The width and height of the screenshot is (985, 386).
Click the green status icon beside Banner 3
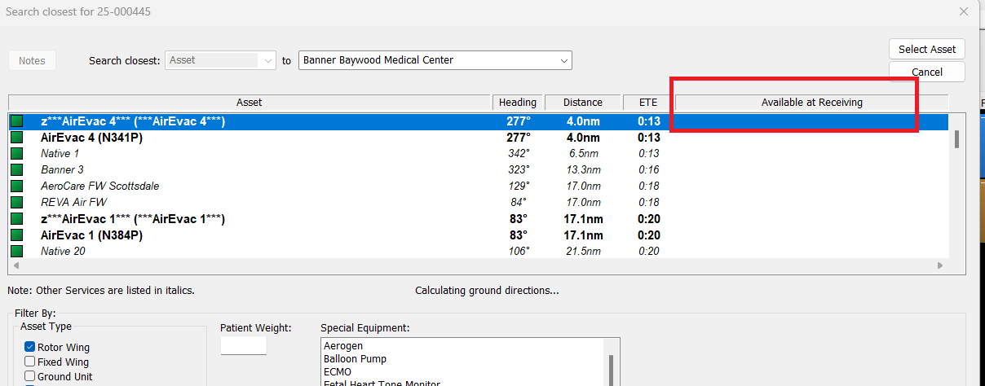click(x=15, y=170)
